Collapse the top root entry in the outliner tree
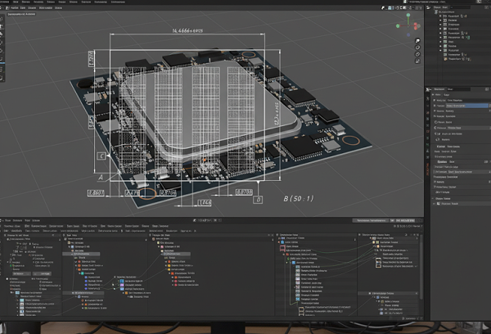 436,12
